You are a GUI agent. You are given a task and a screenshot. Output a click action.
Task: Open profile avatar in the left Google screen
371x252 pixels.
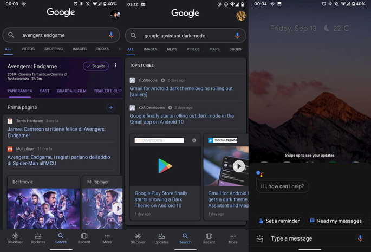click(115, 15)
